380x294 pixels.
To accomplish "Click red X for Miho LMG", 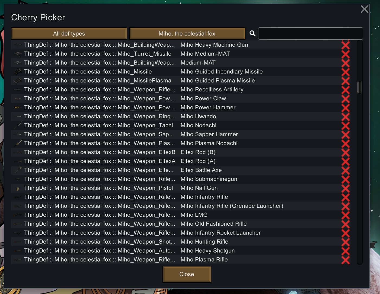I will pos(345,215).
